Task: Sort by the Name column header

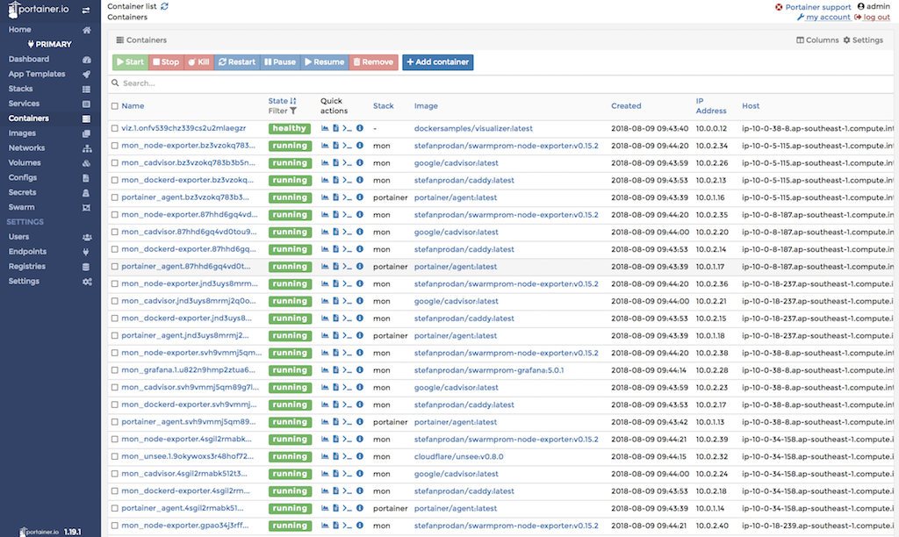Action: [x=133, y=106]
